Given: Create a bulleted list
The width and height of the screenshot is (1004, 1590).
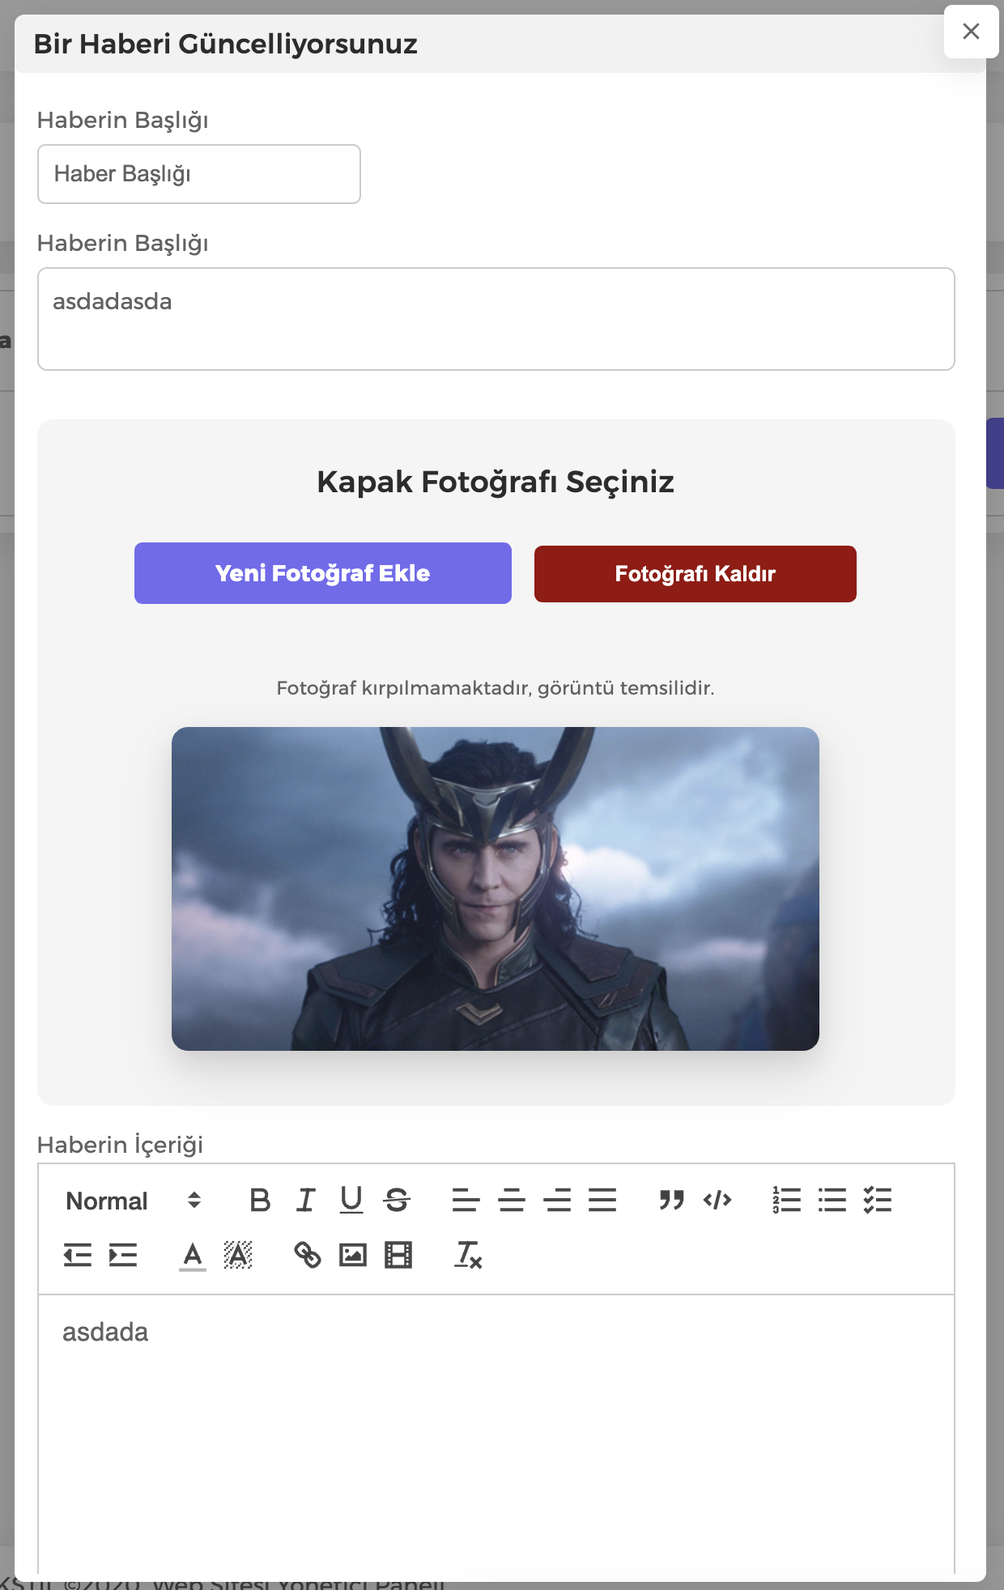Looking at the screenshot, I should coord(832,1200).
